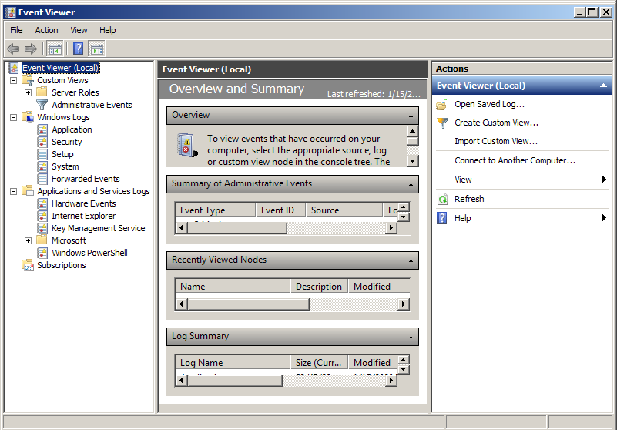Expand the Server Roles tree node
The image size is (617, 430).
coord(28,92)
